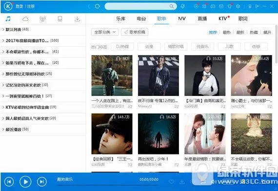This screenshot has height=191, width=278.
Task: Add Jazz公爵 playlist to play queue icon
Action: coord(270,106)
